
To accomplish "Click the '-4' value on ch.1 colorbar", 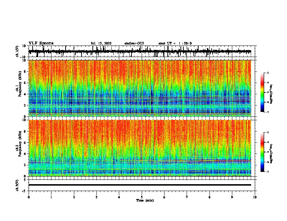I will 267,83.
